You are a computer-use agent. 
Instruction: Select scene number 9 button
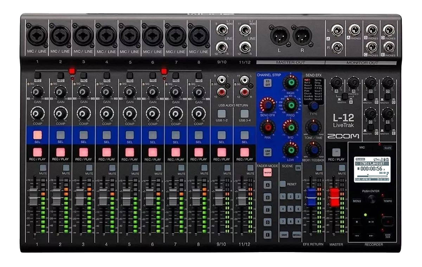coord(298,221)
